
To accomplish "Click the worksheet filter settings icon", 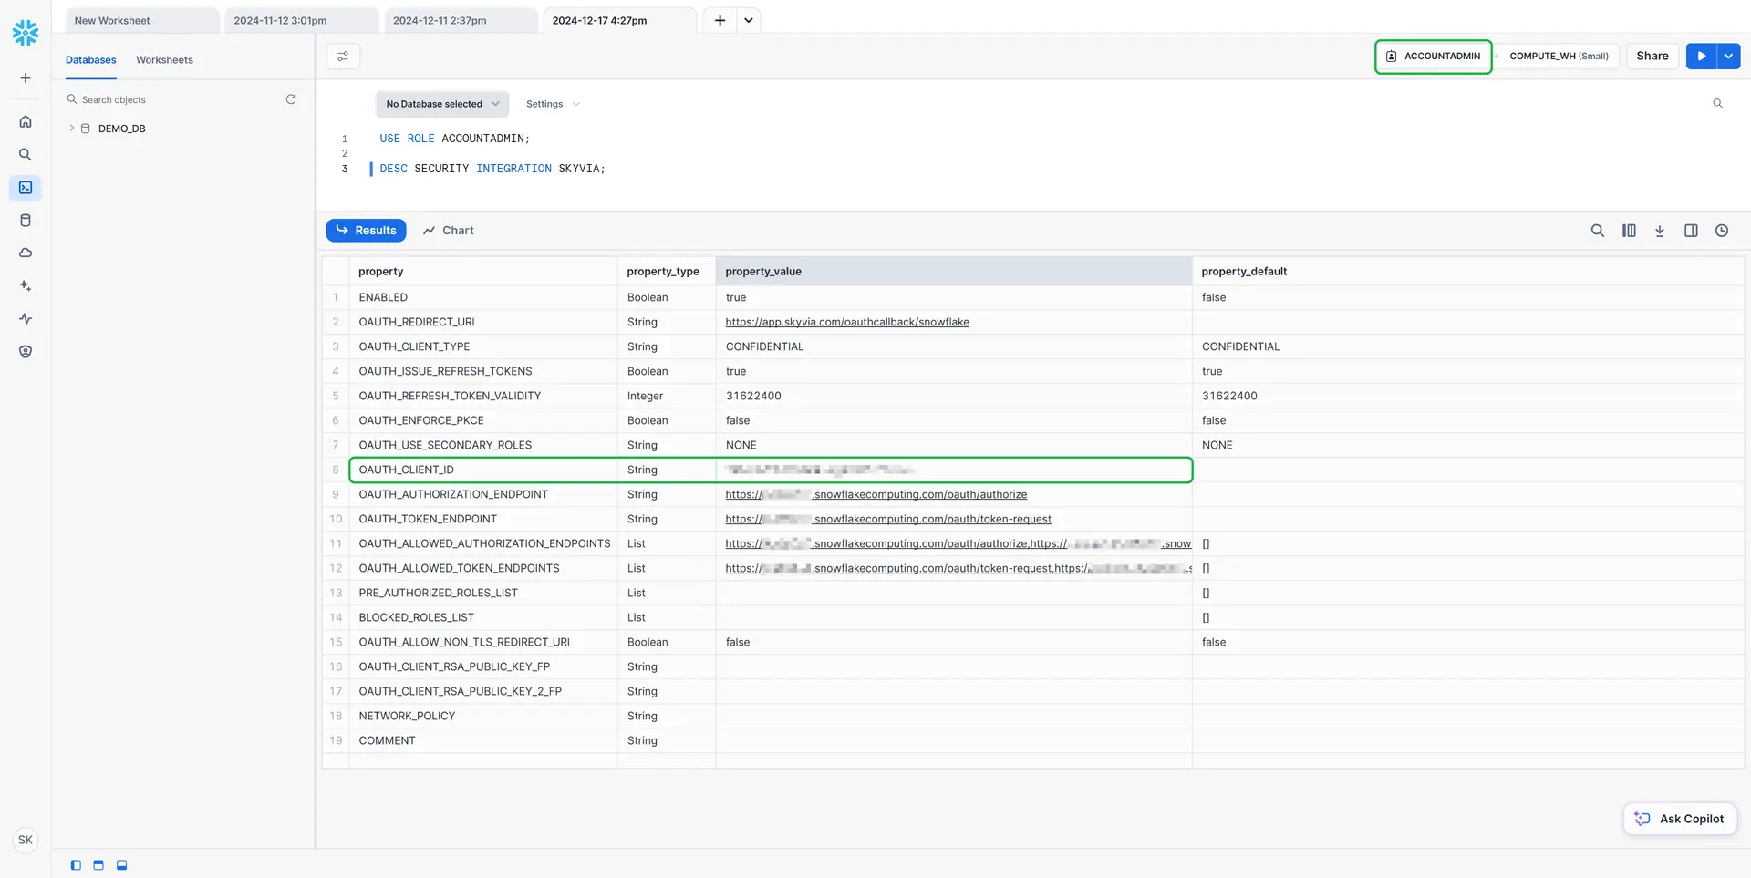I will [x=343, y=57].
